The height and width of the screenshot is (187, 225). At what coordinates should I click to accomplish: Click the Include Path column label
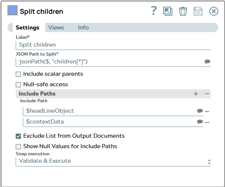coord(34,101)
